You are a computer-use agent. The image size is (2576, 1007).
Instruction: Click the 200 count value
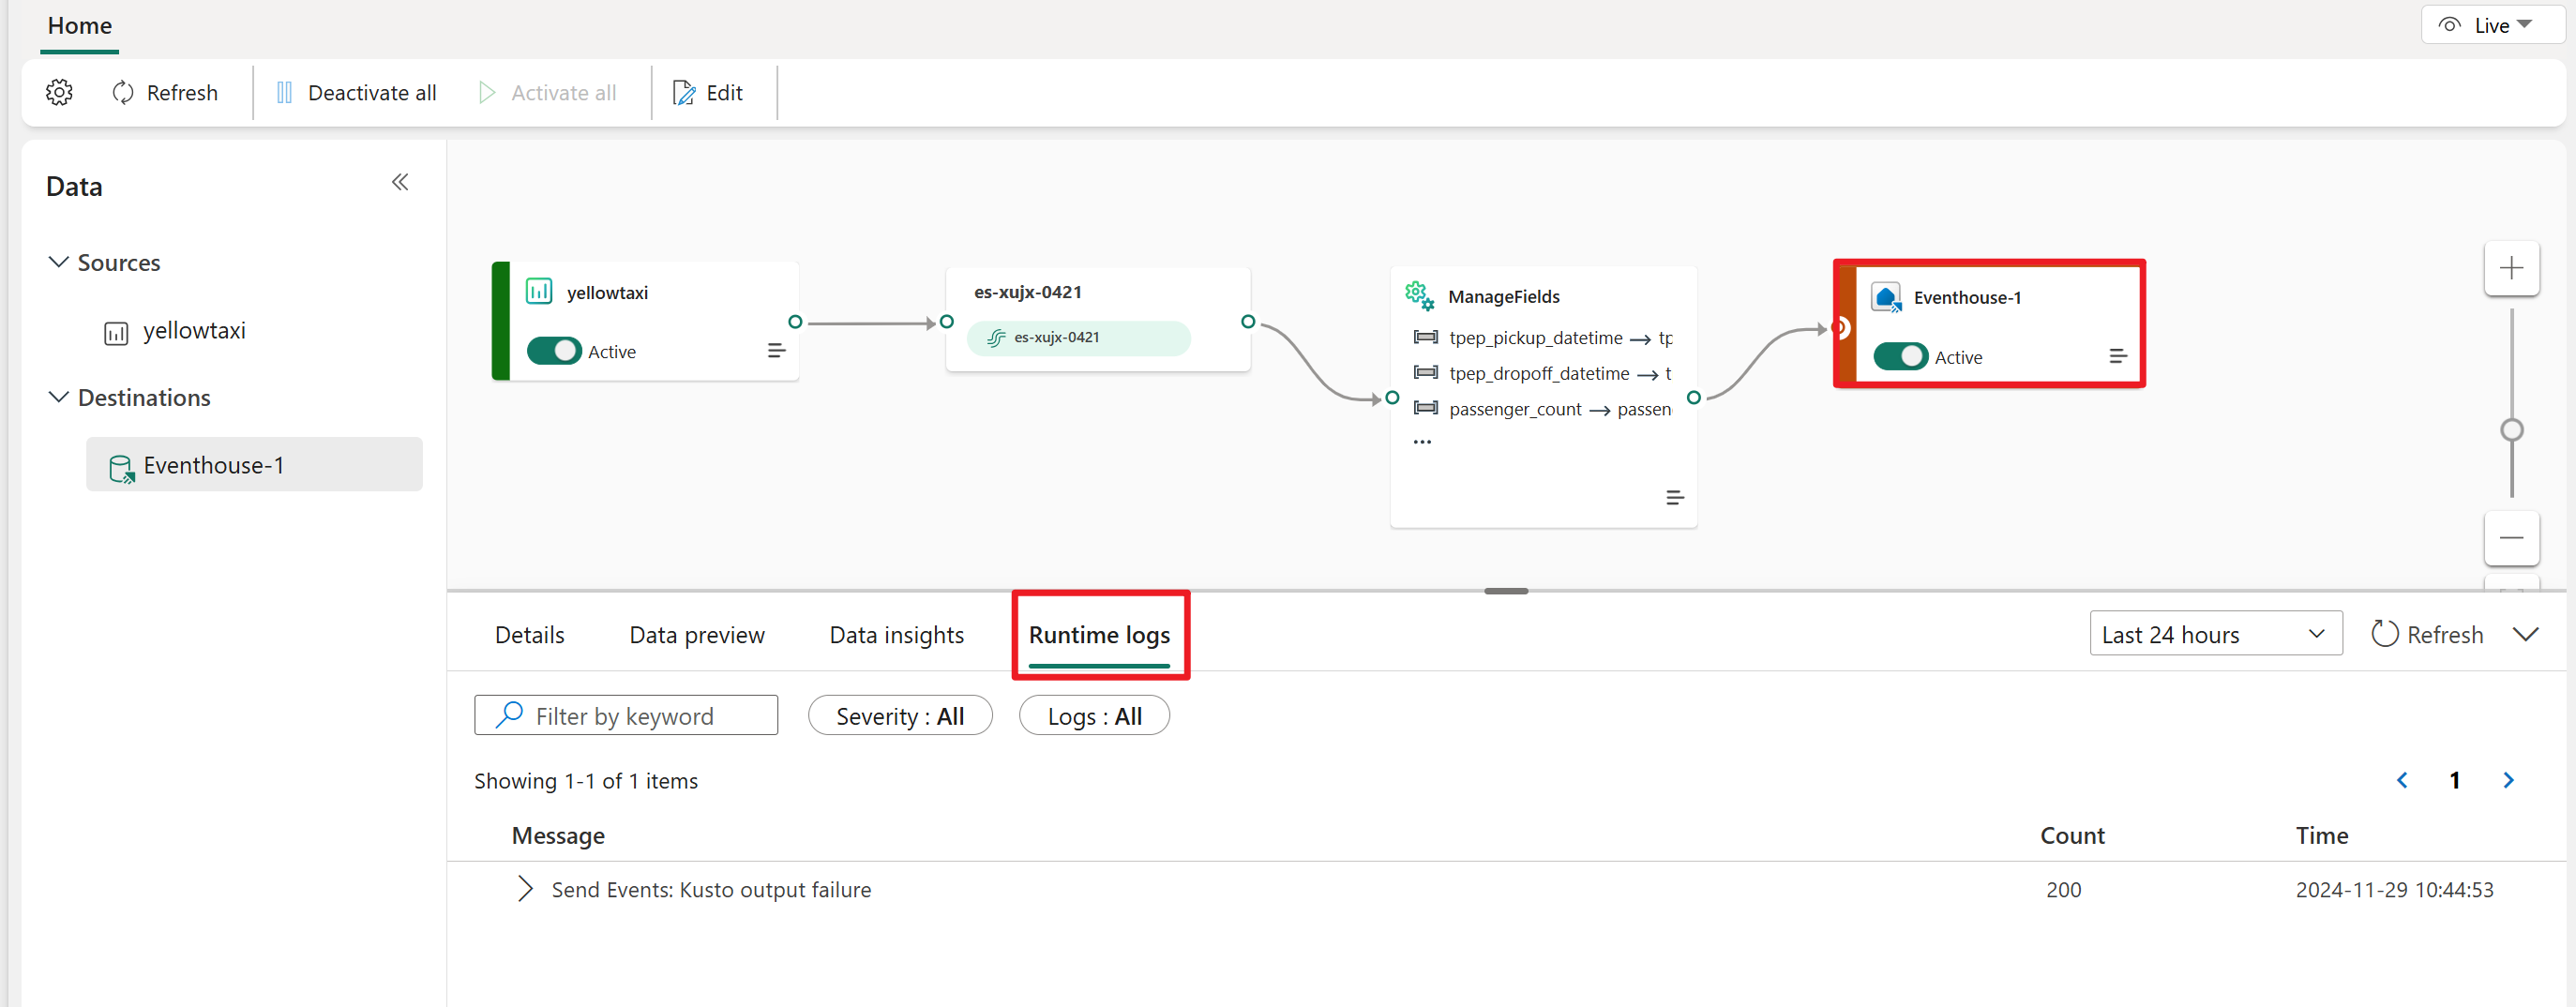[2063, 889]
